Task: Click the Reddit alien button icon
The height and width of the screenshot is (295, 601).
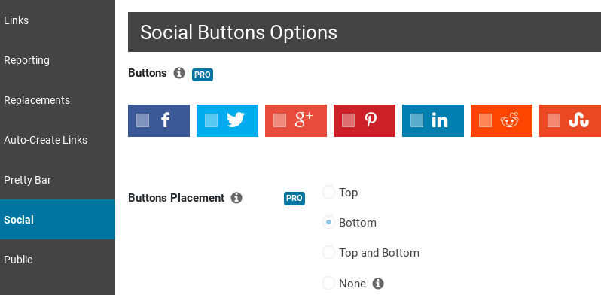Action: [509, 120]
